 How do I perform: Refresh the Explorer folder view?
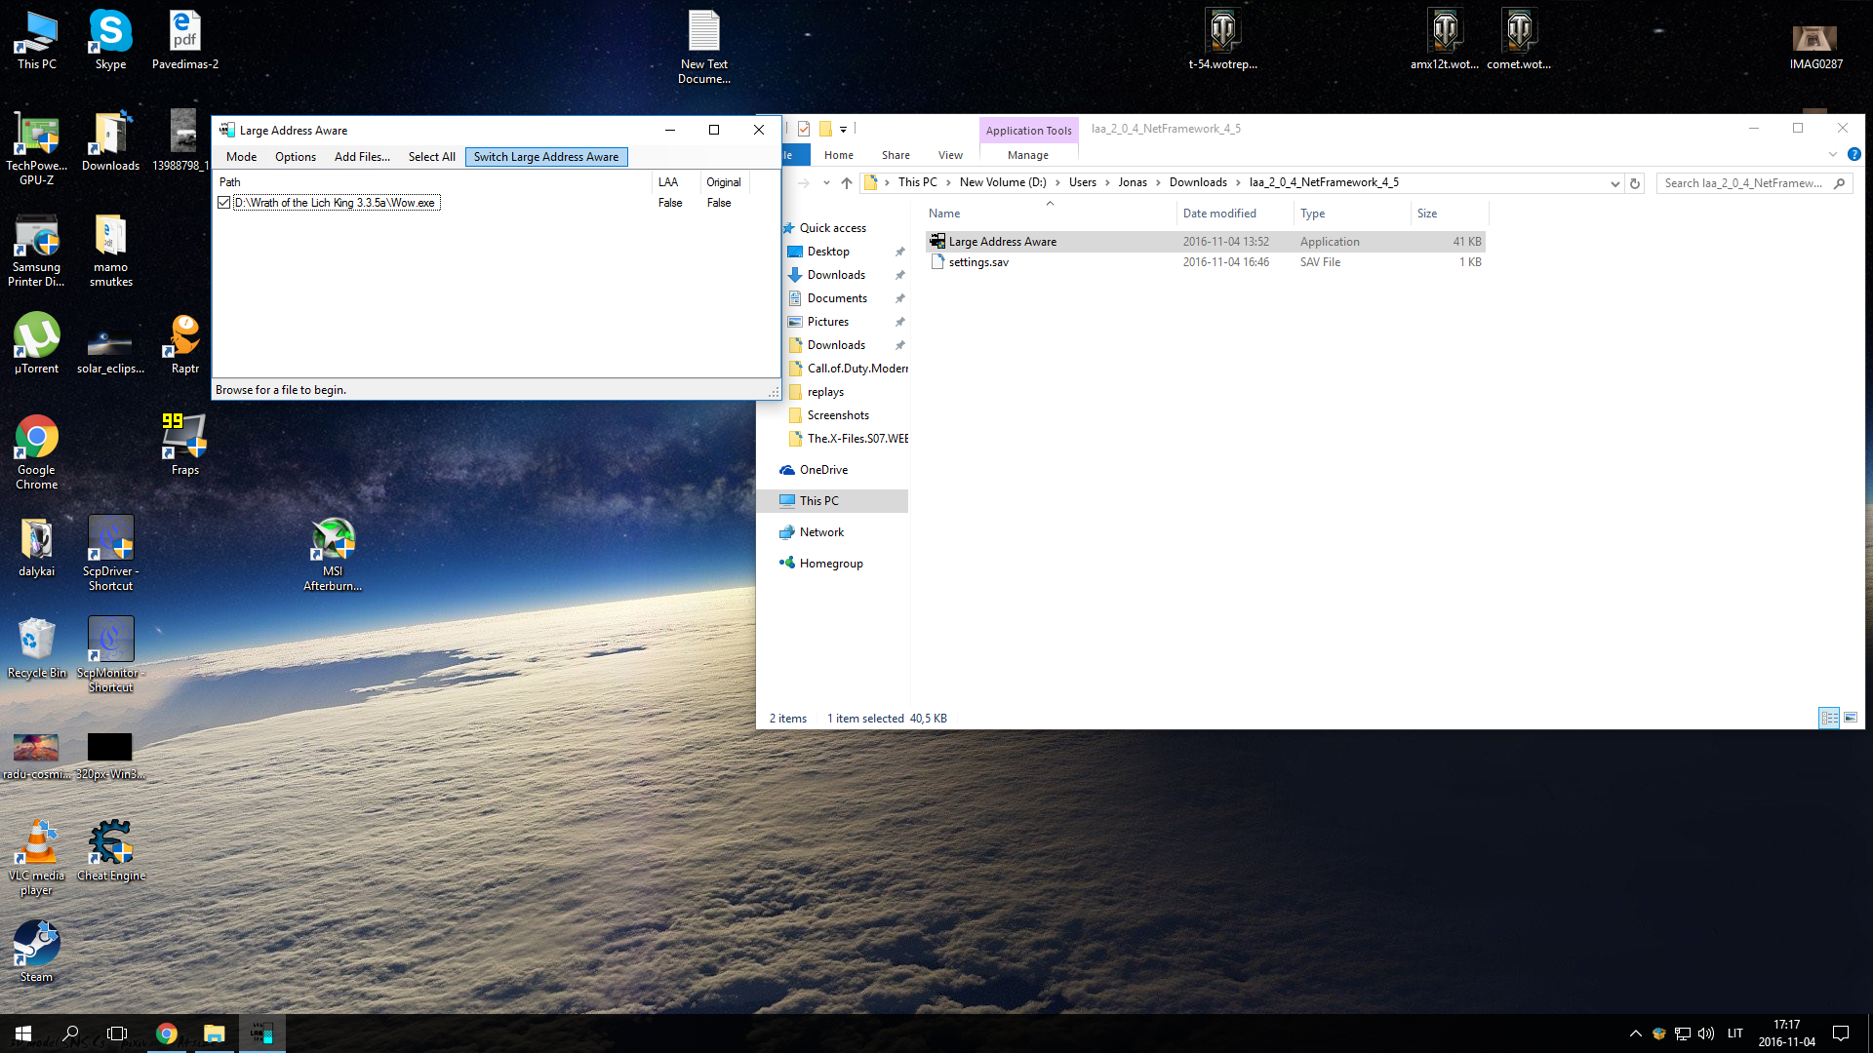pyautogui.click(x=1635, y=183)
